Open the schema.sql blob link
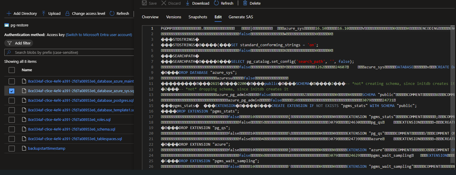The image size is (456, 175). pos(71,129)
